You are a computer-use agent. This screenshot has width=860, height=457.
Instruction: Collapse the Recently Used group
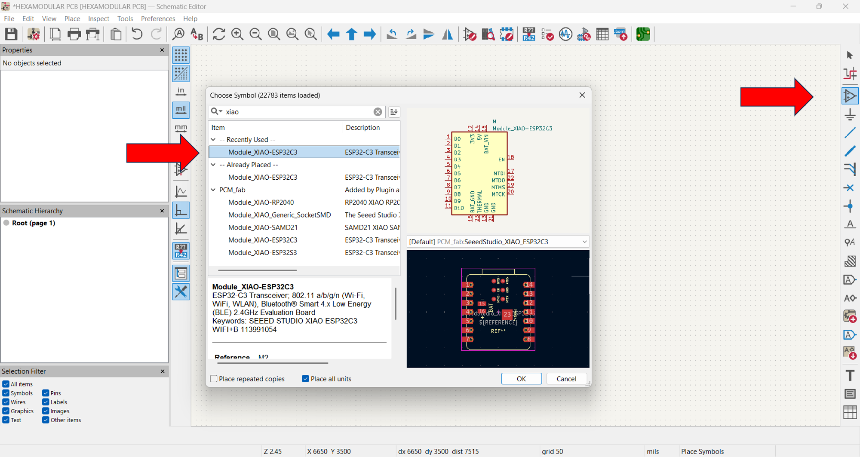click(213, 140)
